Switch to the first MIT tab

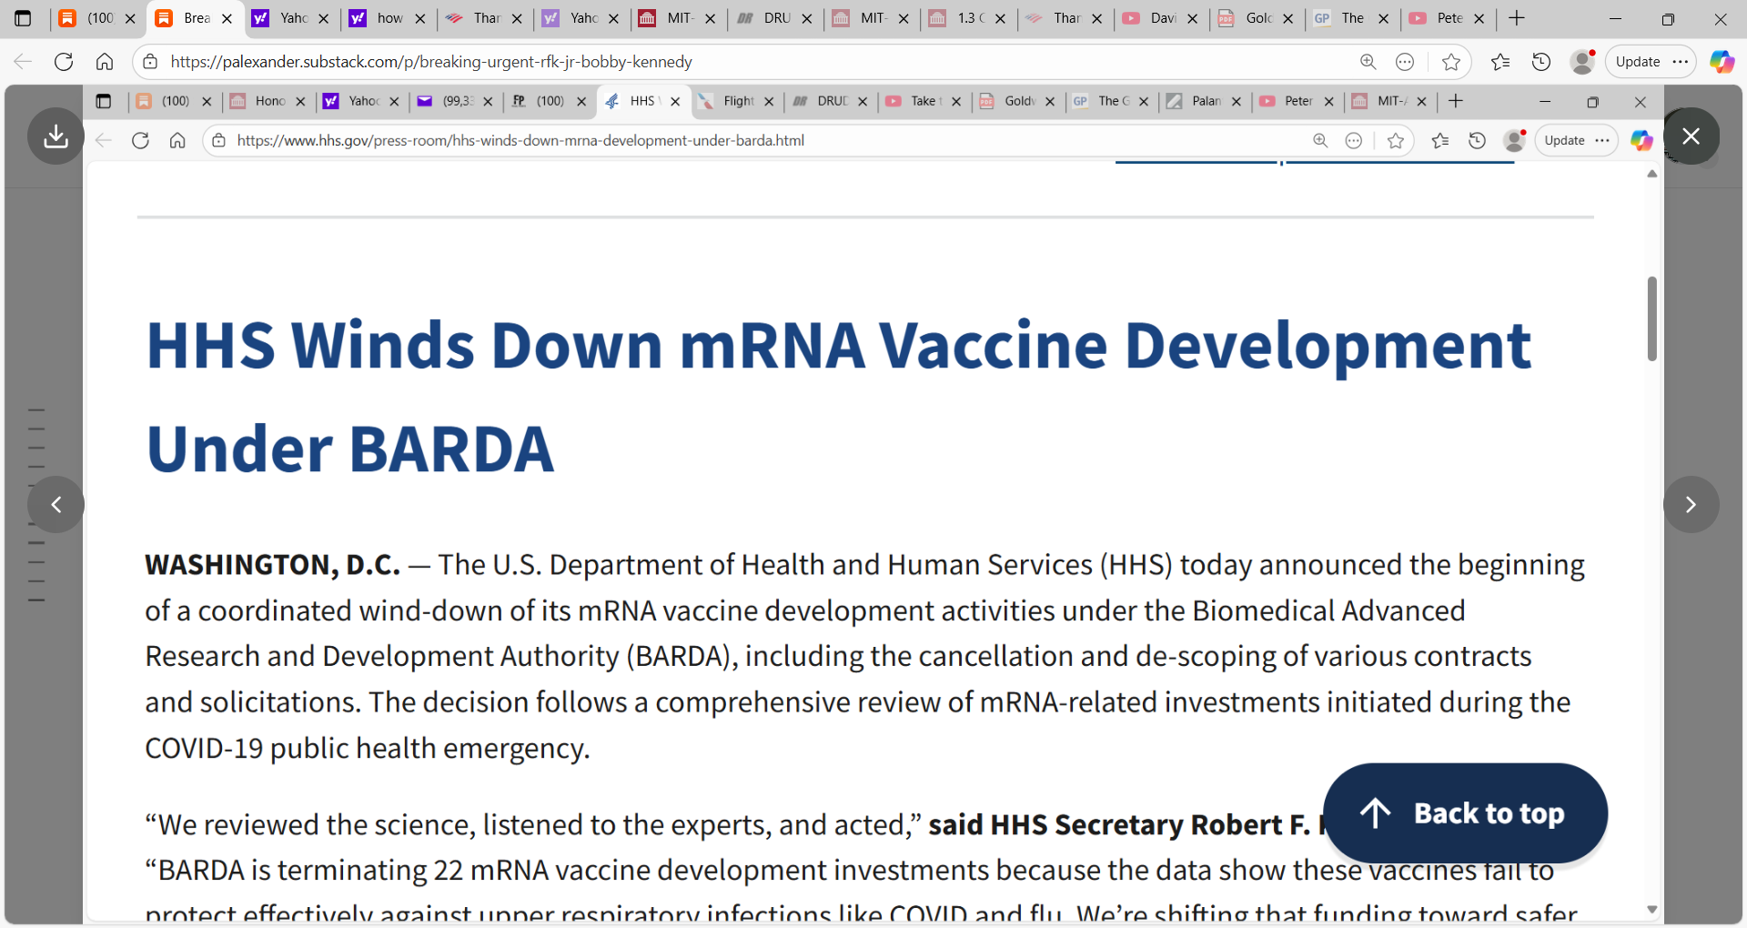point(679,18)
